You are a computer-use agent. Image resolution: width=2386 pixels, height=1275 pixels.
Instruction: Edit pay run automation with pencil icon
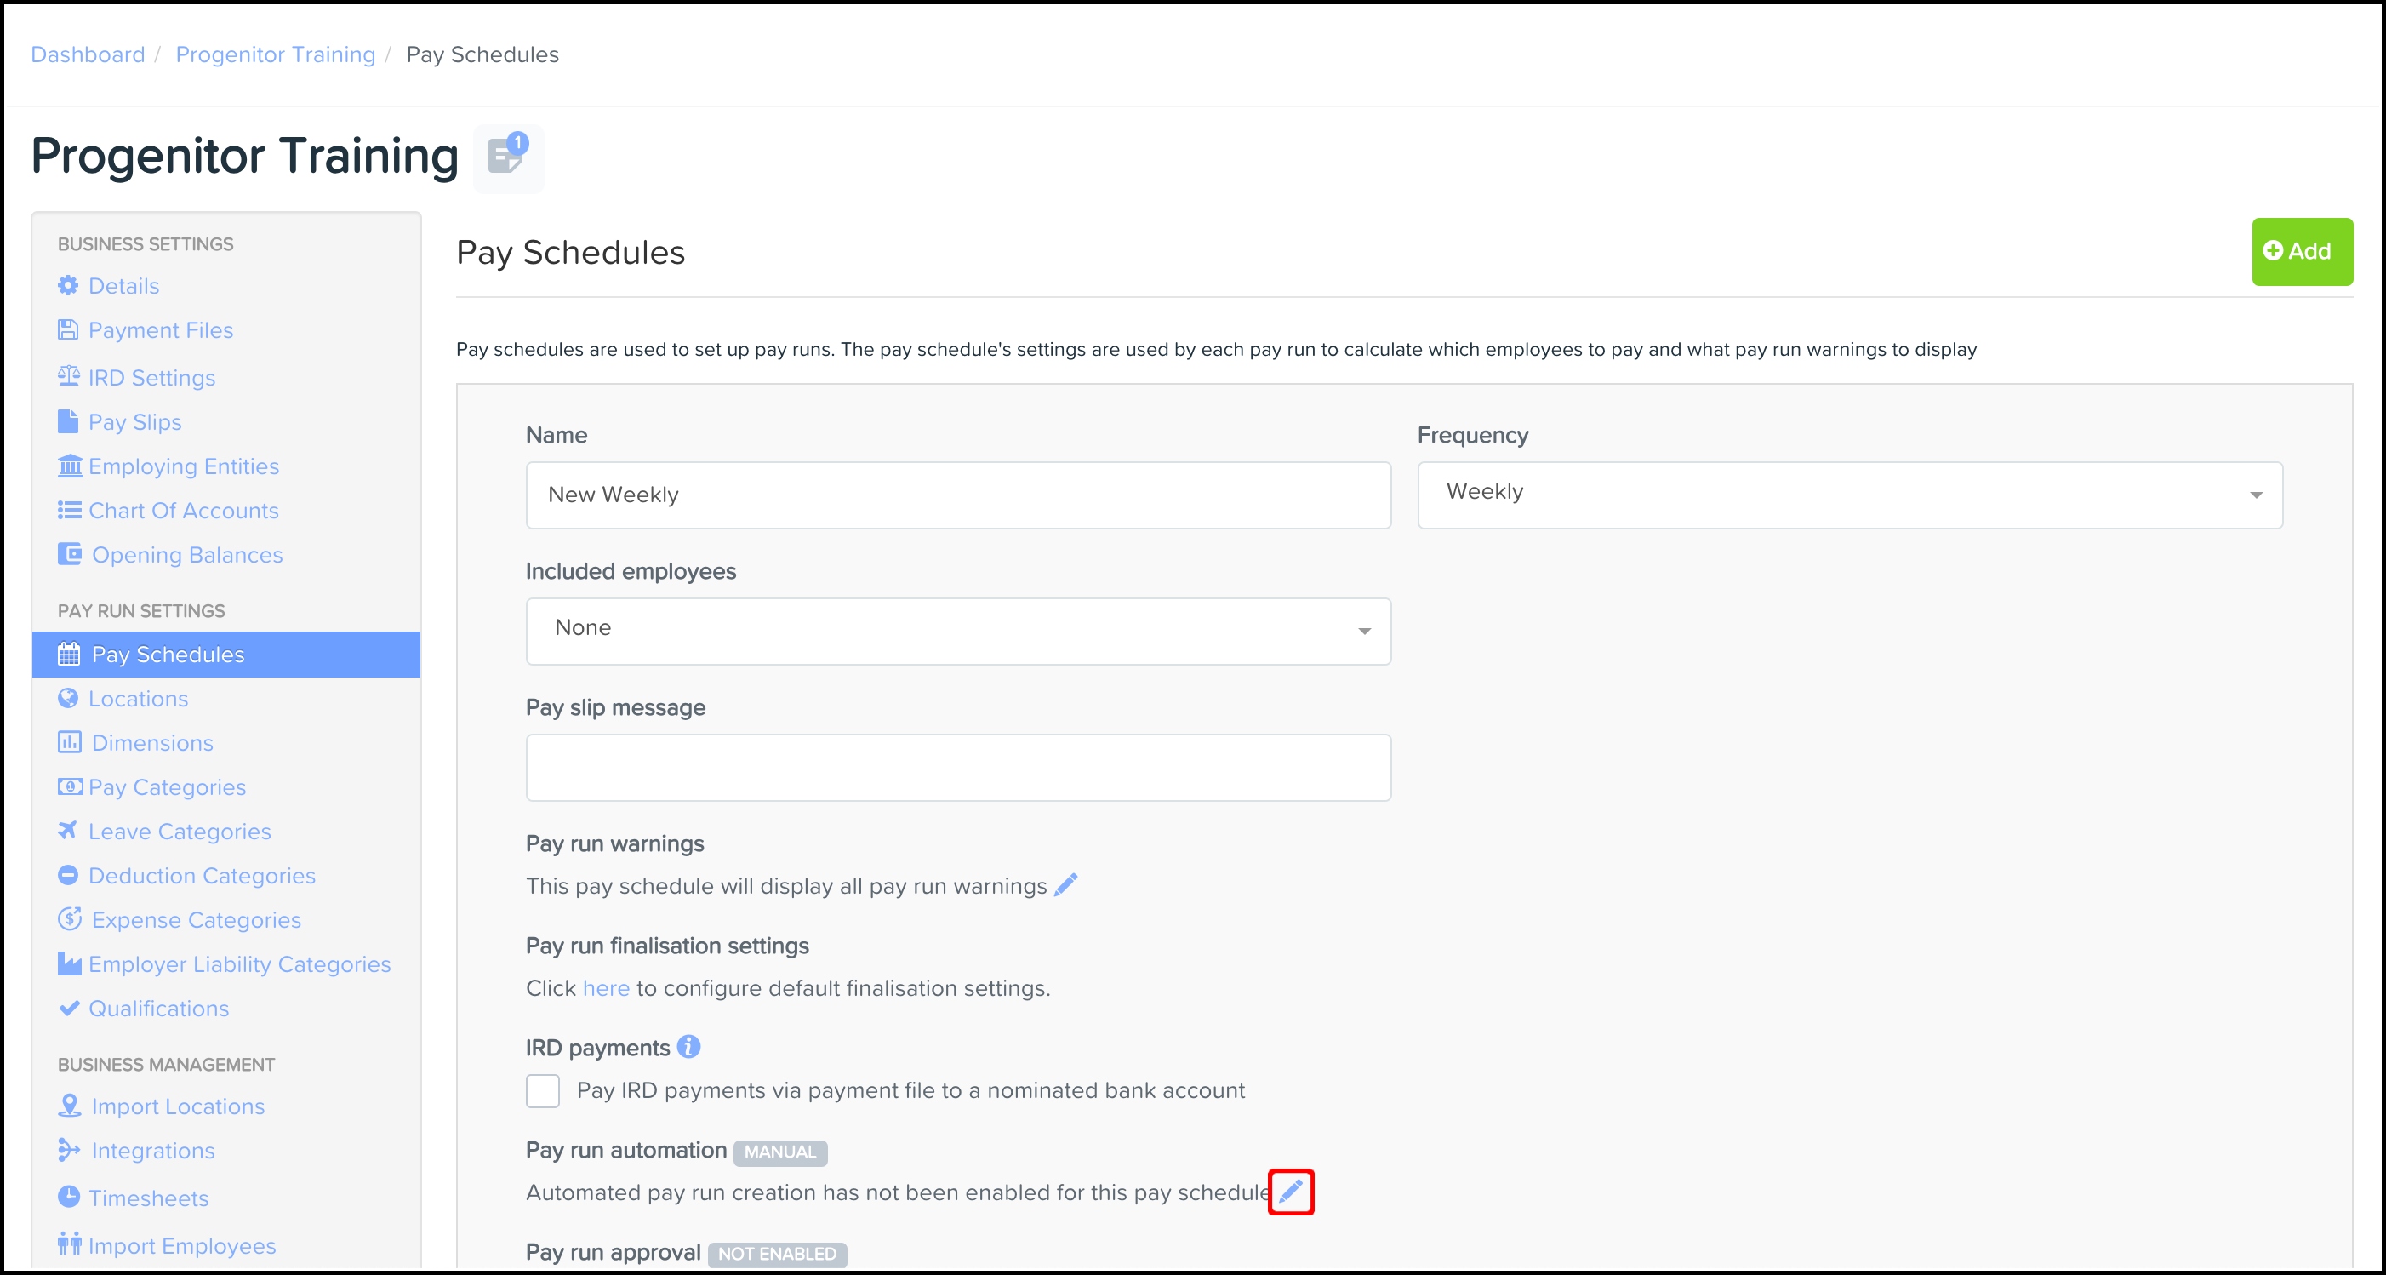coord(1290,1191)
